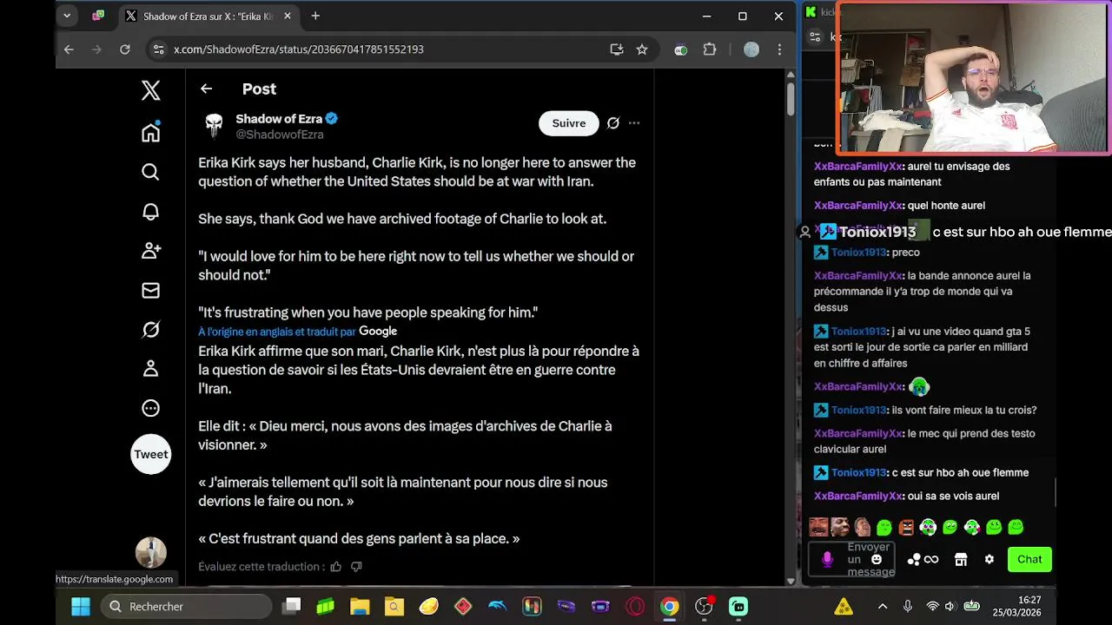Click the Kick Chat send button
The width and height of the screenshot is (1112, 625).
pos(1029,559)
